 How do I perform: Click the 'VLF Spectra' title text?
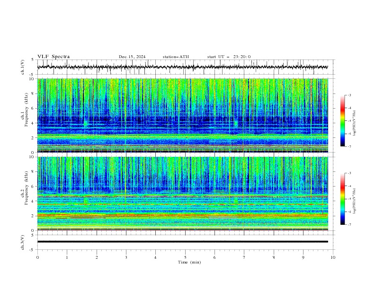tap(54, 57)
